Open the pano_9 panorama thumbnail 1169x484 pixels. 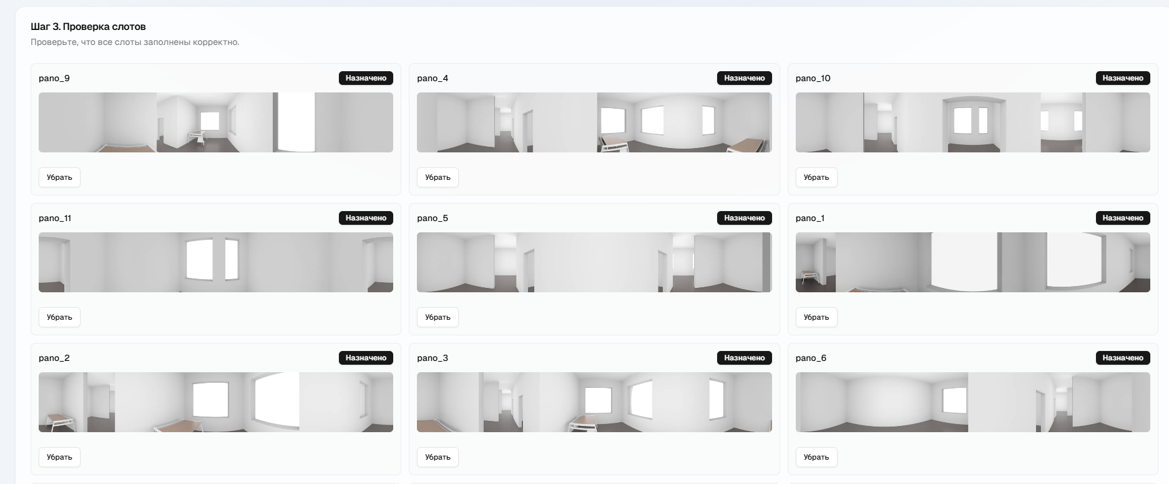215,122
